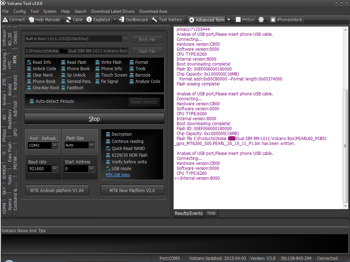Switch to the Help tab below results
This screenshot has width=350, height=262.
(x=211, y=213)
